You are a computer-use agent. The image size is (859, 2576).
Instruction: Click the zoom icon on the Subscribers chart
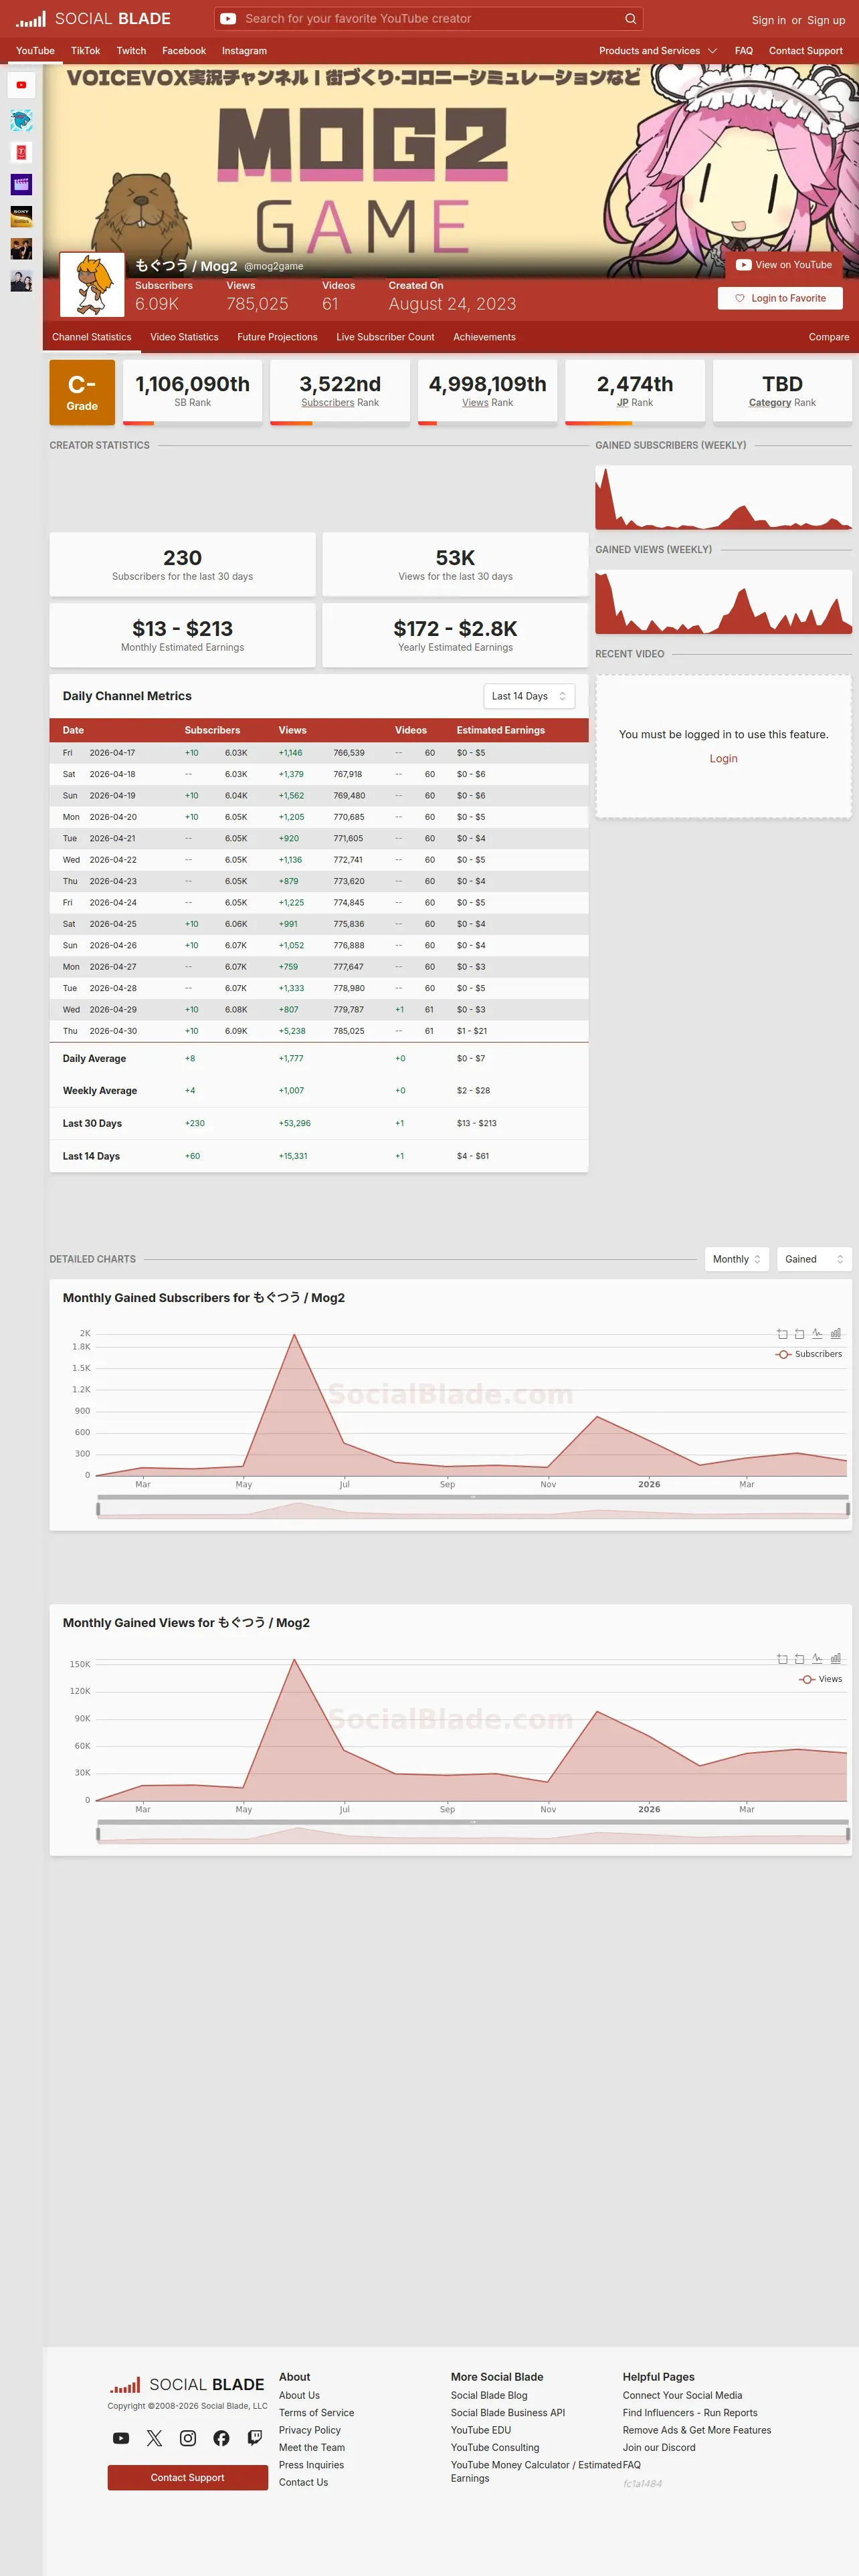pyautogui.click(x=782, y=1334)
